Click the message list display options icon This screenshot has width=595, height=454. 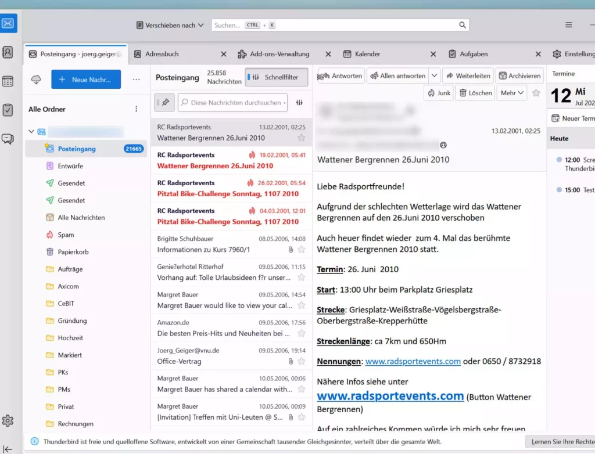tap(299, 102)
